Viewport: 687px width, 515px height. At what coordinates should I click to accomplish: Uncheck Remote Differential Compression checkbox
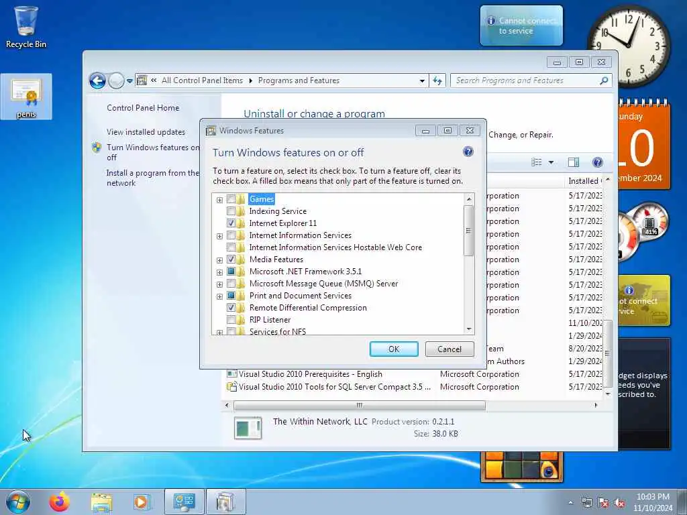pyautogui.click(x=231, y=307)
